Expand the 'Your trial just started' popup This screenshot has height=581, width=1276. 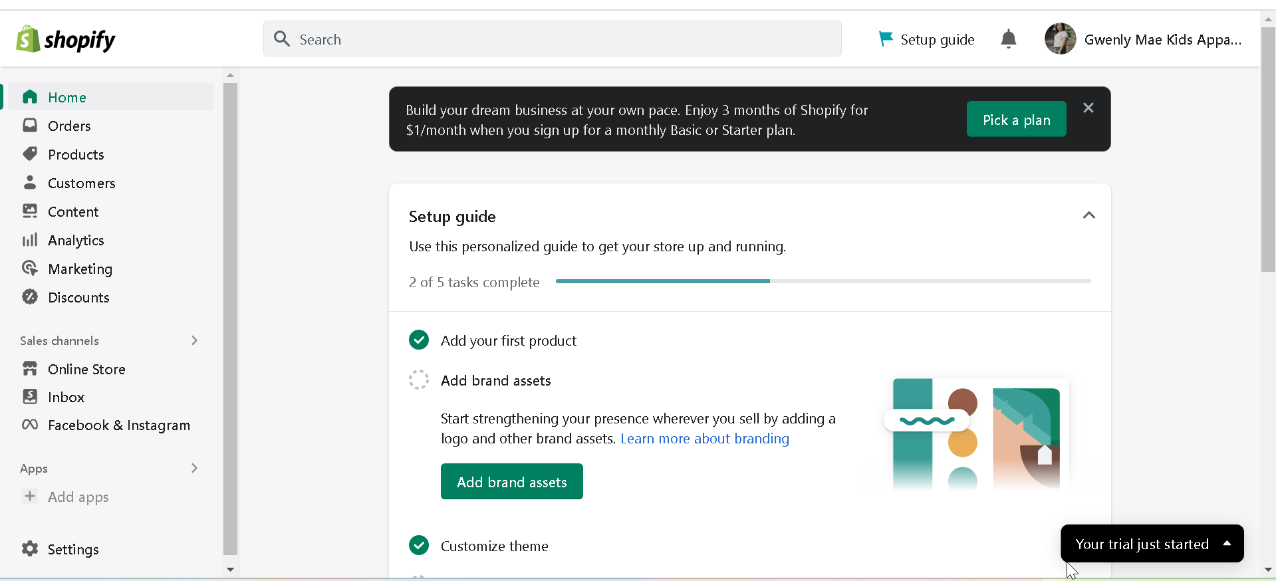[x=1227, y=544]
